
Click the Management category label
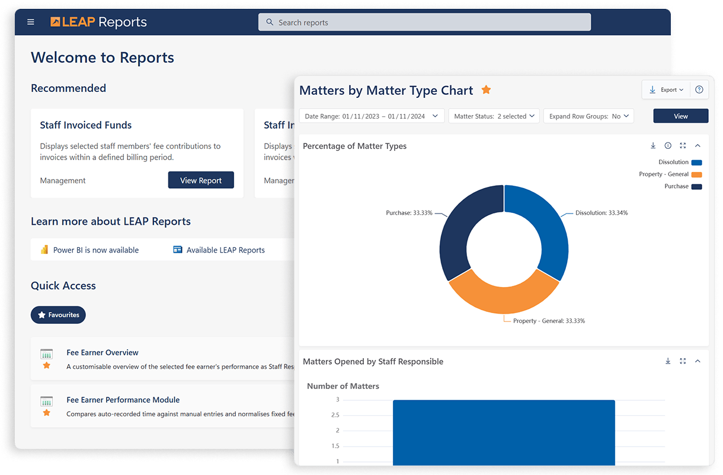63,181
